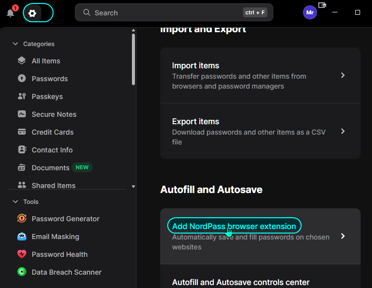
Task: Open Export items chevron arrow
Action: tap(343, 131)
